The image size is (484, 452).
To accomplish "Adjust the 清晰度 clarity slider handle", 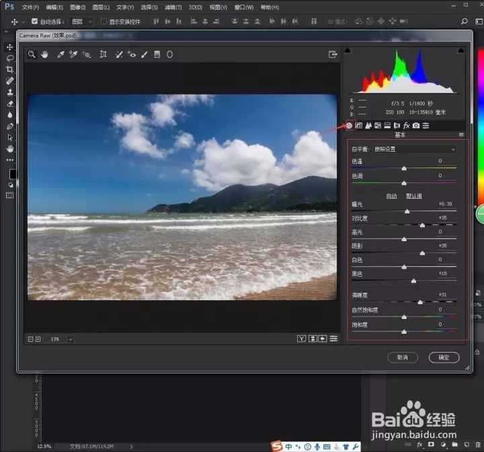I will tap(420, 302).
